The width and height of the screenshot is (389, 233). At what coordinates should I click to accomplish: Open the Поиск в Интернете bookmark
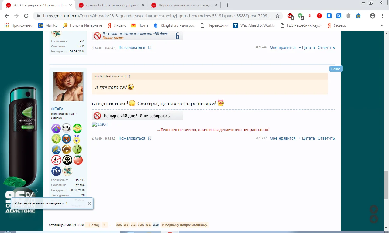pyautogui.click(x=82, y=25)
